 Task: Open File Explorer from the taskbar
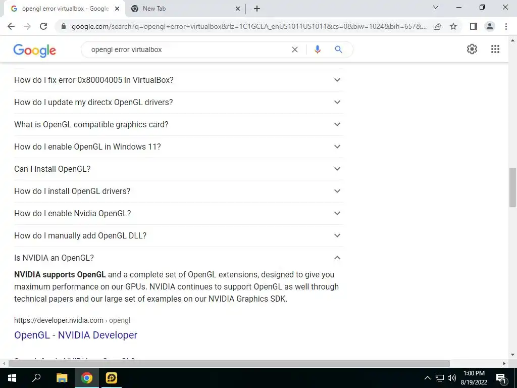tap(62, 378)
